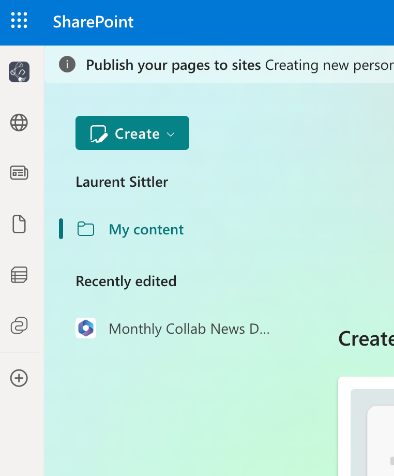Click the info icon in banner
This screenshot has height=476, width=394.
67,64
